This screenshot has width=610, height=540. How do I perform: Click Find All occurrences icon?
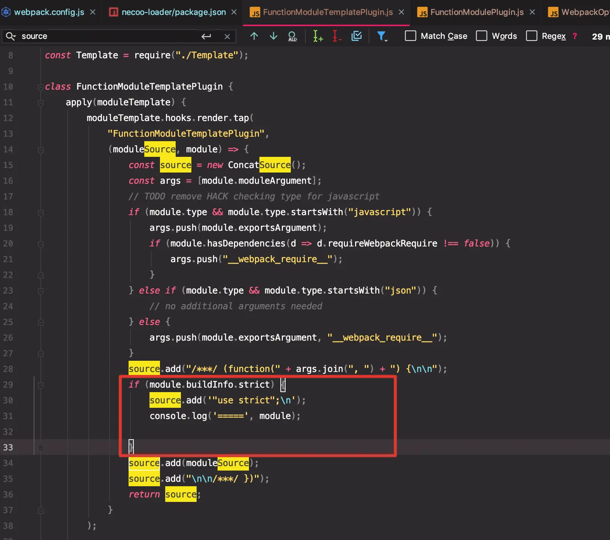pos(292,36)
